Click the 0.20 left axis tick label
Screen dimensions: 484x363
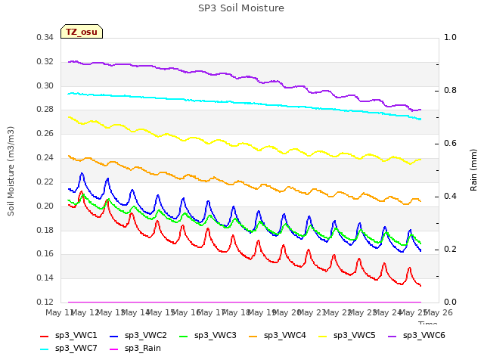point(45,206)
